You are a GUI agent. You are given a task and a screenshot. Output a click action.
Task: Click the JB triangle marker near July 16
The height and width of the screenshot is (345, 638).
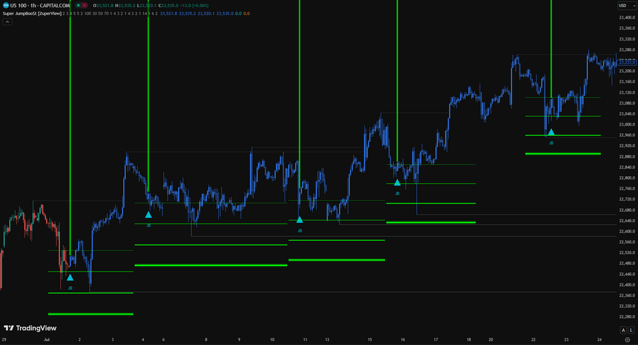397,182
